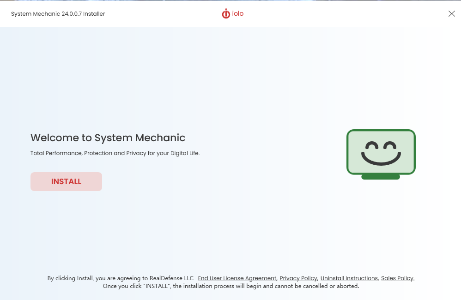Read the Sales Policy

(397, 278)
